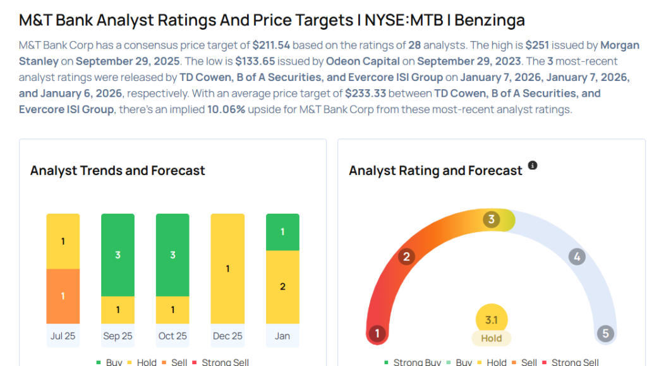The width and height of the screenshot is (647, 366).
Task: Click the Jan green Buy bar segment
Action: [x=282, y=232]
